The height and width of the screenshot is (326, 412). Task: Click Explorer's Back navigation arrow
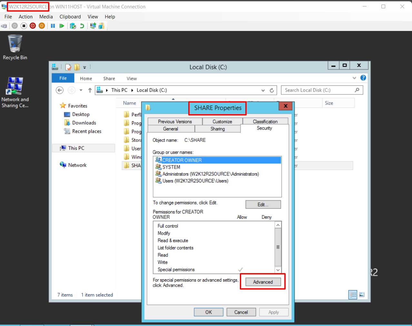coord(60,90)
